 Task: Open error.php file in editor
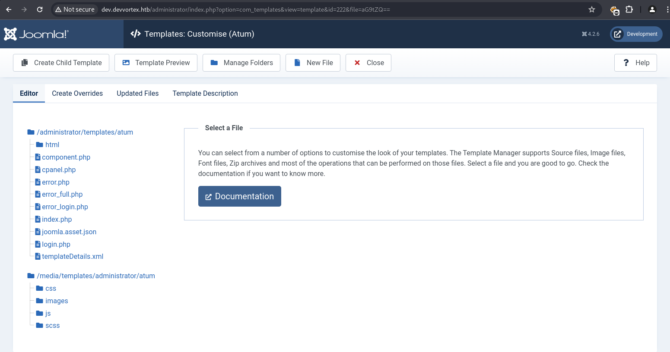[55, 182]
